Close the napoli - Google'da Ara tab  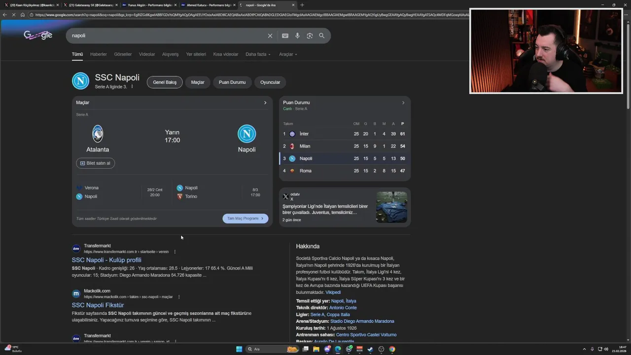[x=293, y=5]
